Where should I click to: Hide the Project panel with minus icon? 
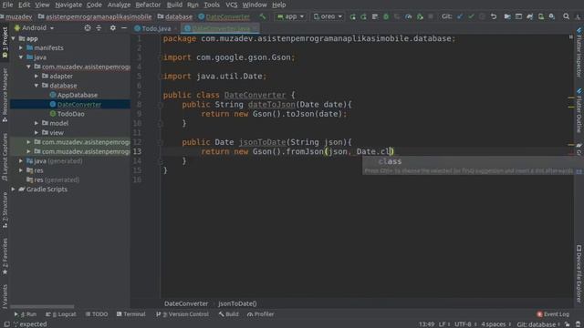click(124, 28)
